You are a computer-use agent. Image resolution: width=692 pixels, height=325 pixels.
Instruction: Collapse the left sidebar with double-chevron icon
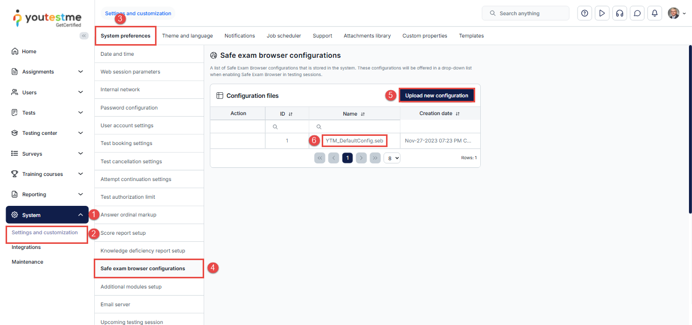click(84, 35)
